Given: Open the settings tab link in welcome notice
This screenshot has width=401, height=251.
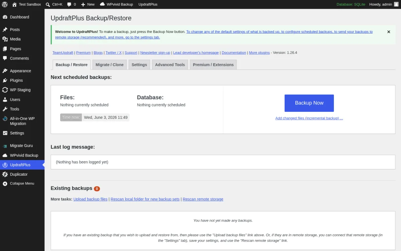Looking at the screenshot, I should [214, 34].
